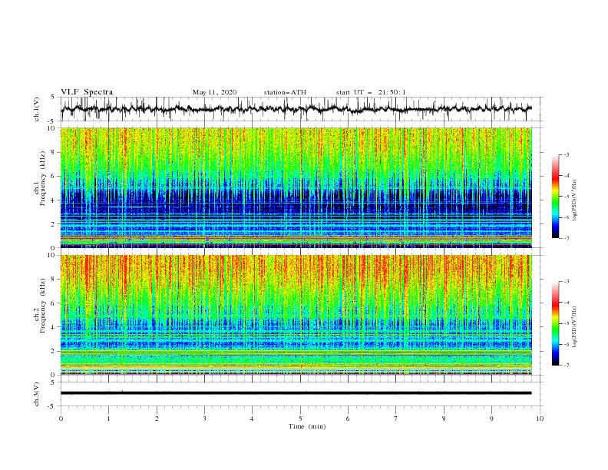Viewport: 608px width, 470px height.
Task: Click the ch.1 frequency tick label '6'
Action: pyautogui.click(x=53, y=176)
